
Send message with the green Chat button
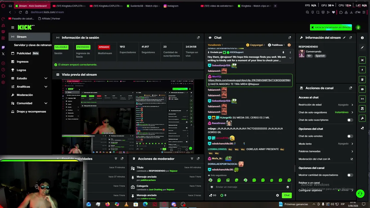coord(287,195)
